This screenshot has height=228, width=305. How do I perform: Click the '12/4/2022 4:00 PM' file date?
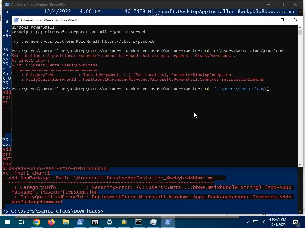coord(72,12)
